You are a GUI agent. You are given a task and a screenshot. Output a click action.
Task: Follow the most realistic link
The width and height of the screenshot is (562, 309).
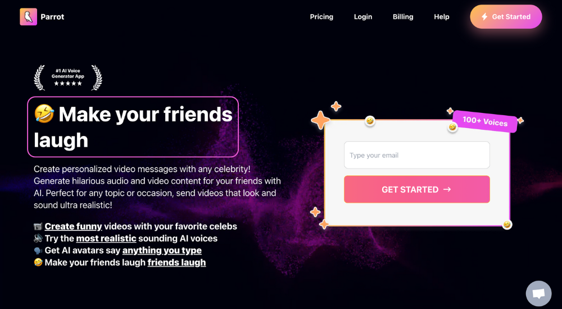pyautogui.click(x=106, y=238)
